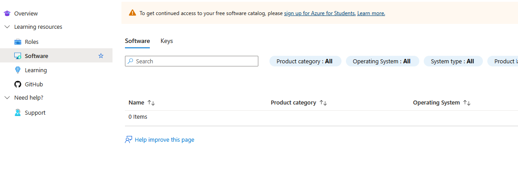Select the Software tab
This screenshot has width=518, height=182.
coord(137,41)
